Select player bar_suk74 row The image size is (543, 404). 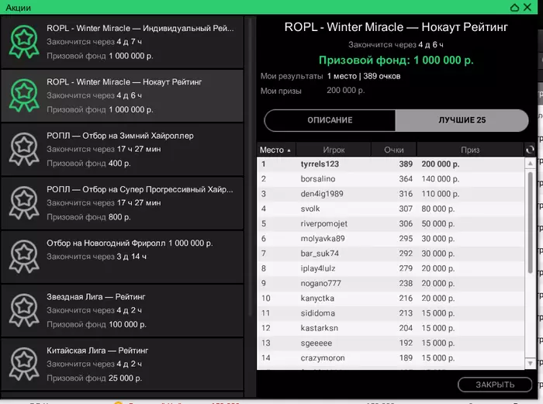(391, 254)
